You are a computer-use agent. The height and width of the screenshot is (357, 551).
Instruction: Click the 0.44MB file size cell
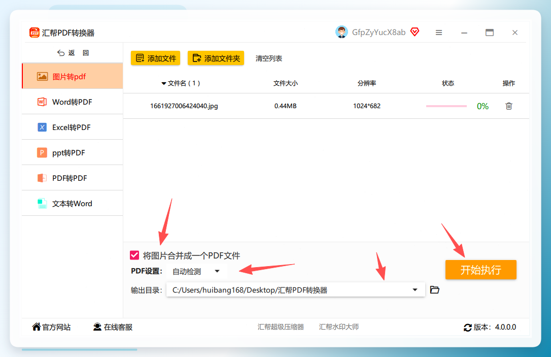click(285, 106)
